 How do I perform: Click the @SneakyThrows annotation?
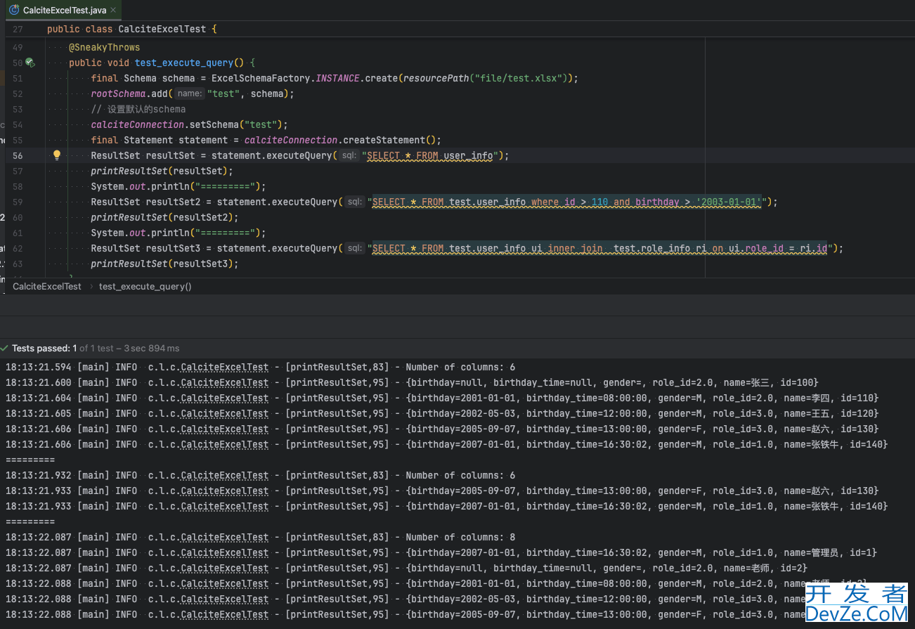pyautogui.click(x=104, y=47)
